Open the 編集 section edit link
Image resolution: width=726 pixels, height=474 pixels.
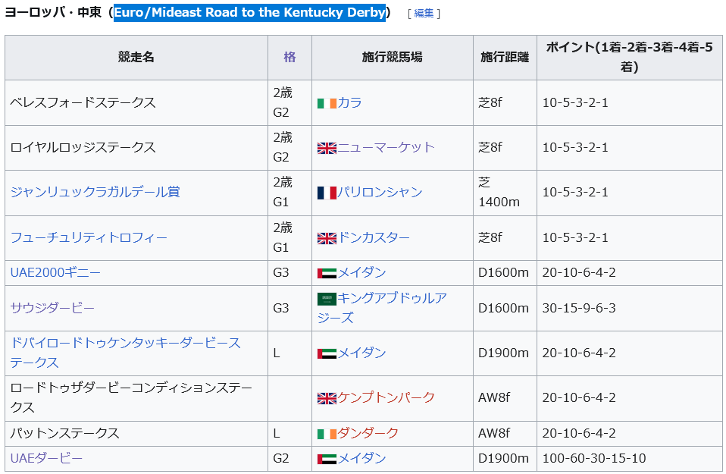(x=424, y=14)
